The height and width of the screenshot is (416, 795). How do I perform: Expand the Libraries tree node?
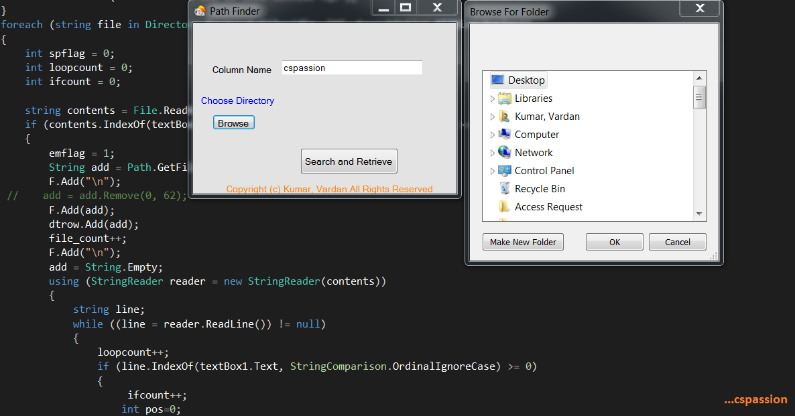(492, 98)
